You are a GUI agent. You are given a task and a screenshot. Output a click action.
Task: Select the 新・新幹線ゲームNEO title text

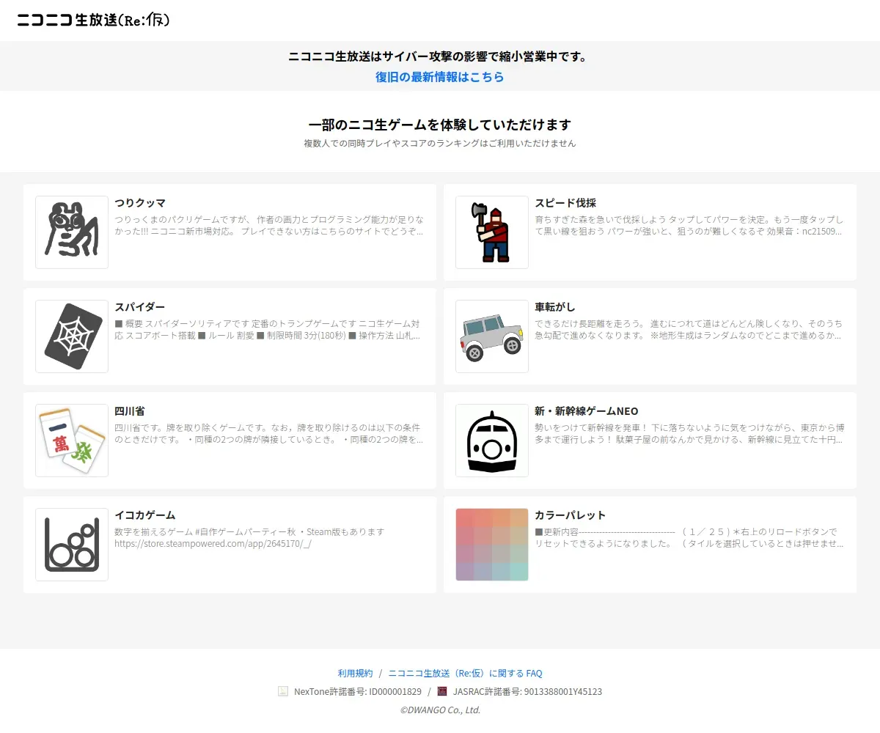[x=587, y=411]
